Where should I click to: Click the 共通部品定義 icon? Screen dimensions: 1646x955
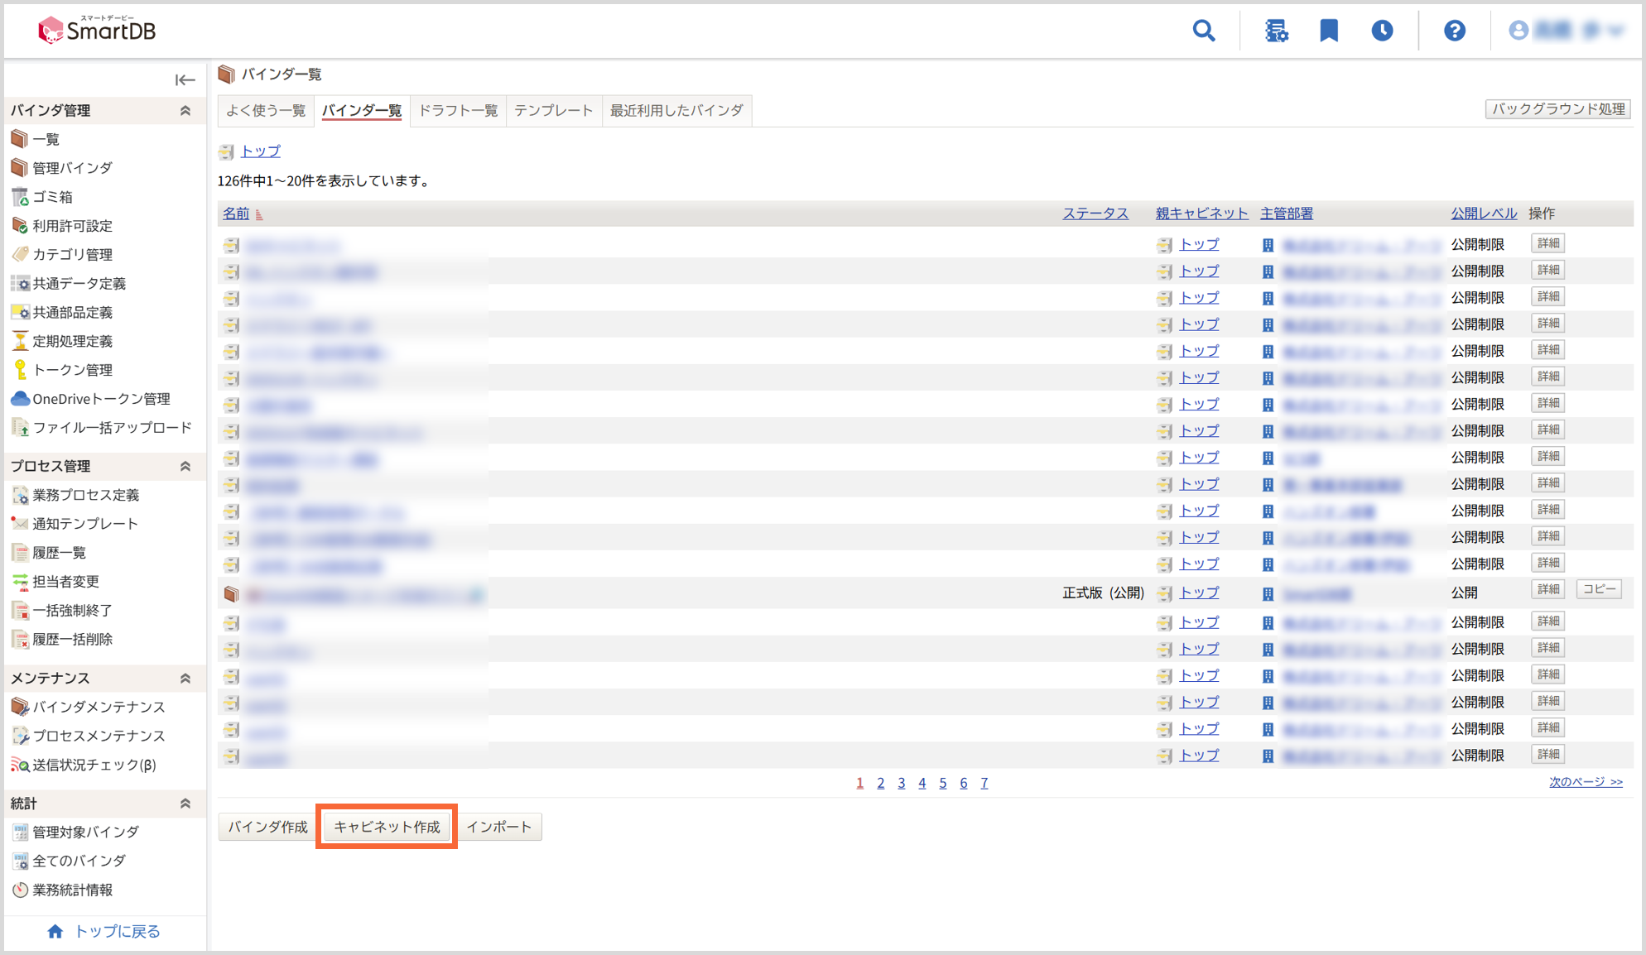[20, 312]
